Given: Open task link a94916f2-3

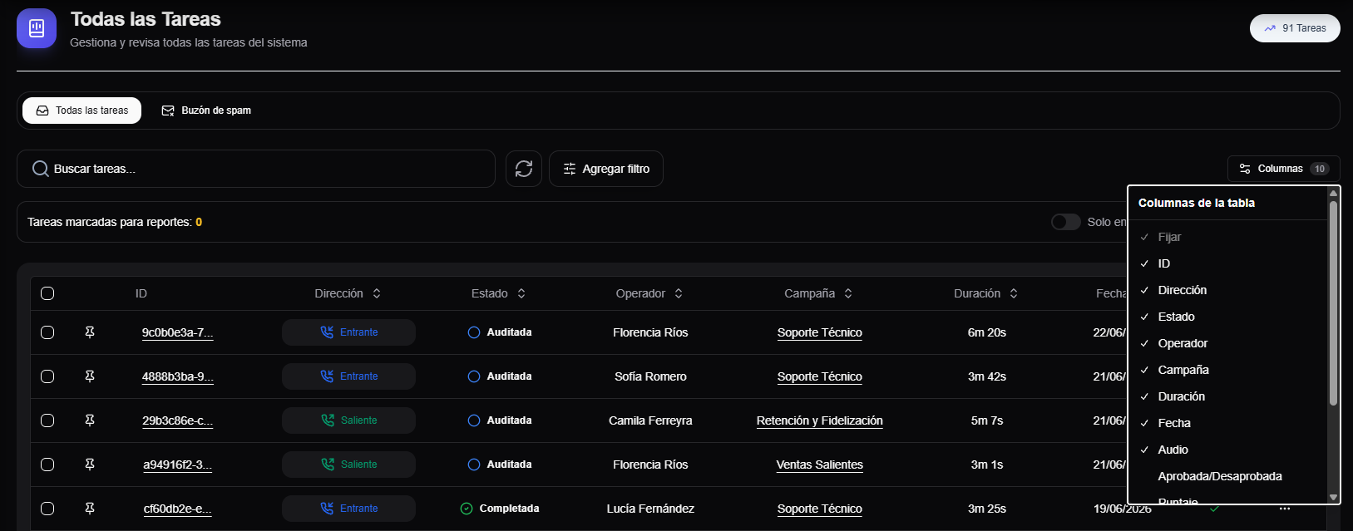Looking at the screenshot, I should click(178, 465).
